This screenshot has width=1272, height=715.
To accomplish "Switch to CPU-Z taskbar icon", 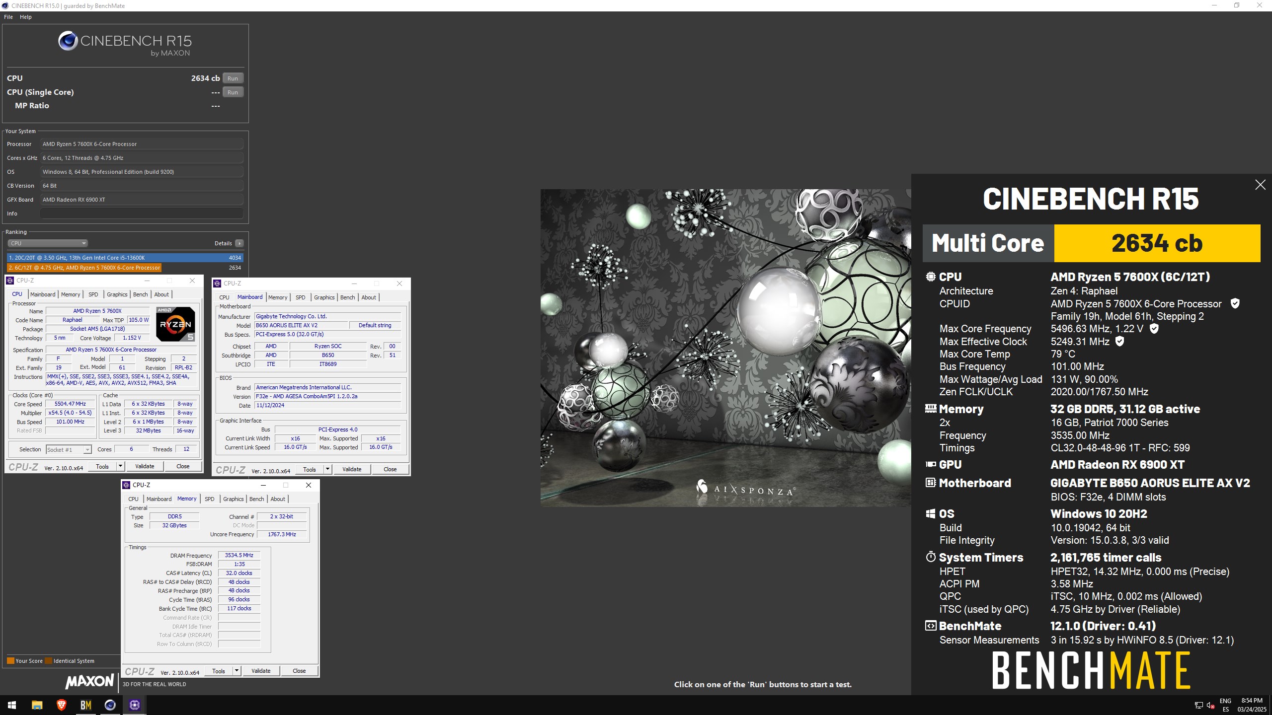I will click(x=134, y=705).
